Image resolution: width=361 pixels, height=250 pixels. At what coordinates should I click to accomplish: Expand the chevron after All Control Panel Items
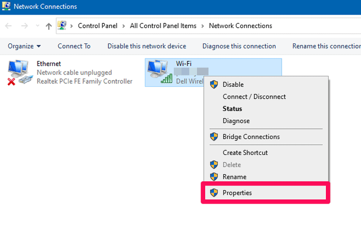203,26
